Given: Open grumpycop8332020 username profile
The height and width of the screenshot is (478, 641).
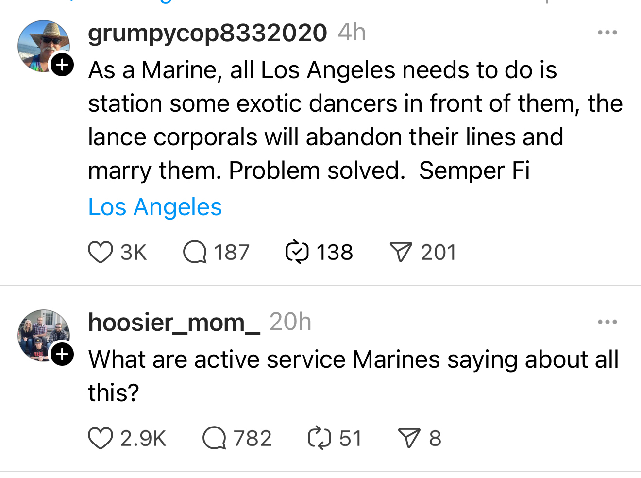Looking at the screenshot, I should (207, 33).
